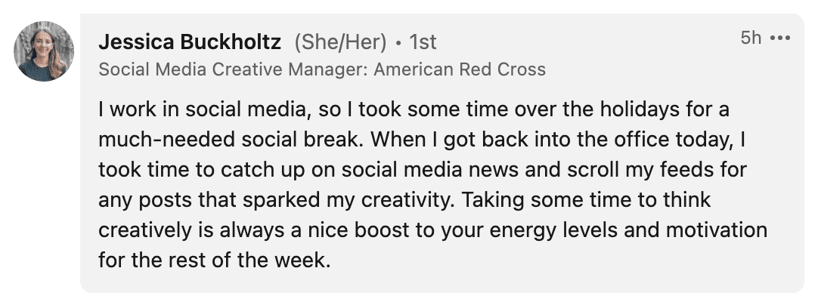Click the 1st connection degree badge
Screen dimensions: 818x299
pos(423,42)
